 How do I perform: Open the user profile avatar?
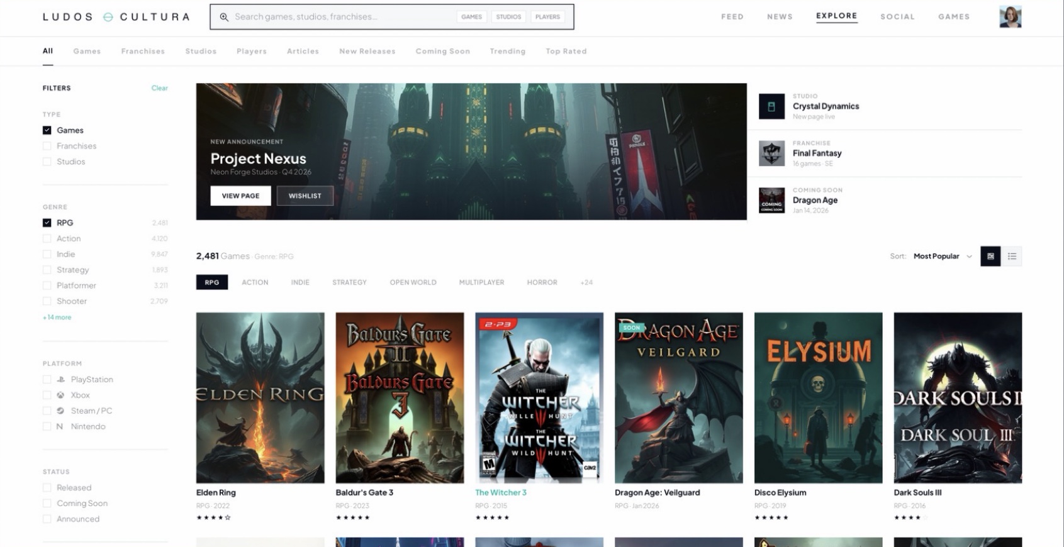pos(1010,17)
